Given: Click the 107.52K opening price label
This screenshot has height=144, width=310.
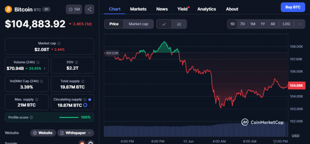Looking at the screenshot, I should (112, 53).
